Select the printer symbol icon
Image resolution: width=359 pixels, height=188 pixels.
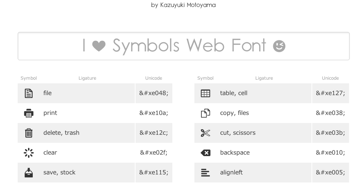29,113
